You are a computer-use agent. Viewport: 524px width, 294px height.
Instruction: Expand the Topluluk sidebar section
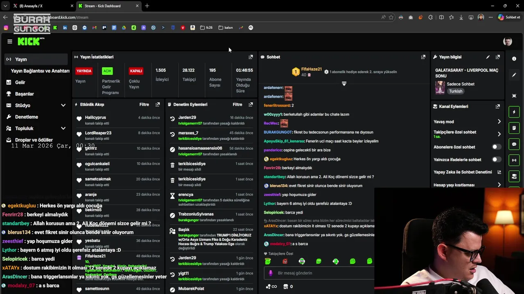coord(63,128)
